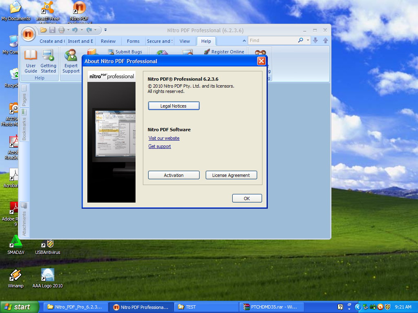Click Register Online in the ribbon
The width and height of the screenshot is (418, 313).
[224, 52]
